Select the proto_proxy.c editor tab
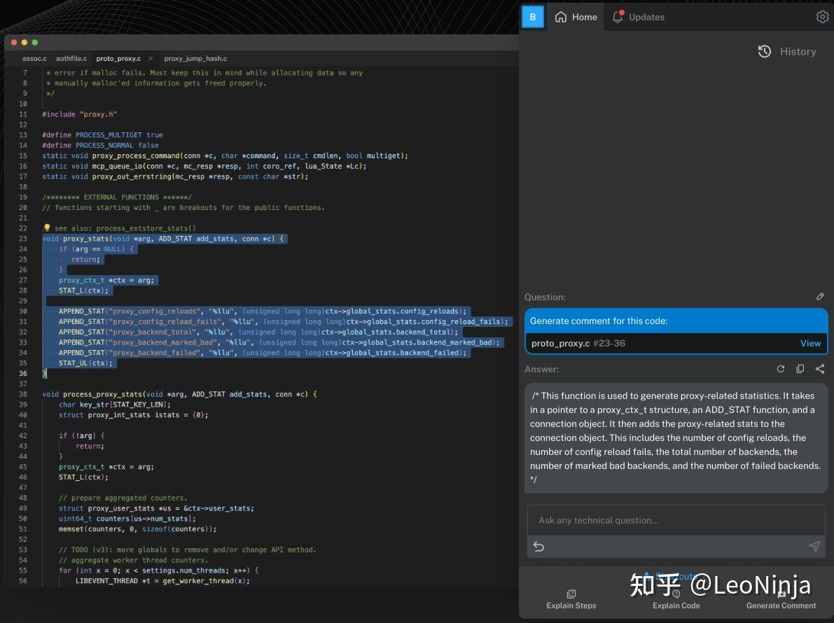Viewport: 834px width, 623px height. (118, 59)
